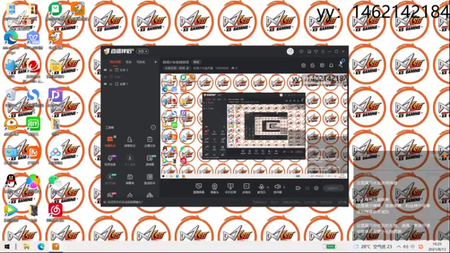Viewport: 450px width, 253px height.
Task: Add a 多媒体 multimedia source
Action: [x=246, y=188]
